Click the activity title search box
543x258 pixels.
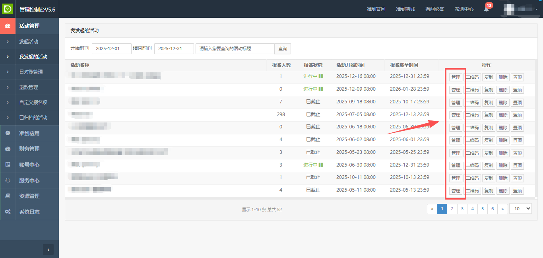[x=235, y=48]
